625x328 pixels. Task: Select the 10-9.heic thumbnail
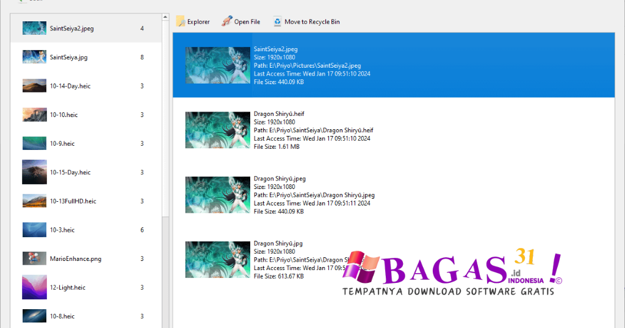pos(34,143)
